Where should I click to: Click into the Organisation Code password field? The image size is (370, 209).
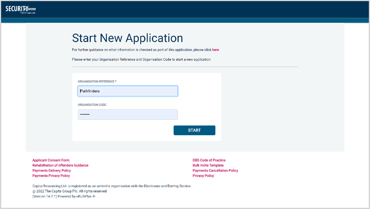127,115
